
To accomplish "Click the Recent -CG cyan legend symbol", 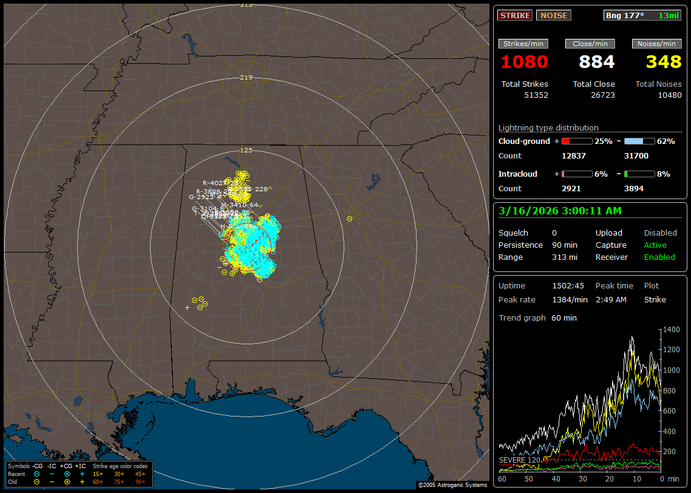I will click(36, 474).
